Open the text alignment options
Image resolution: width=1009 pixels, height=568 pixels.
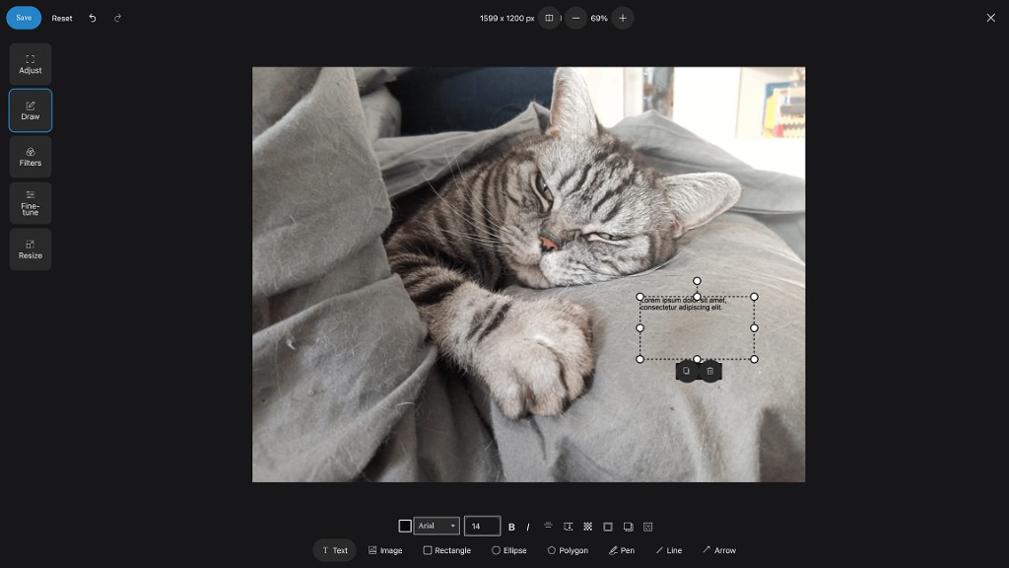coord(548,527)
